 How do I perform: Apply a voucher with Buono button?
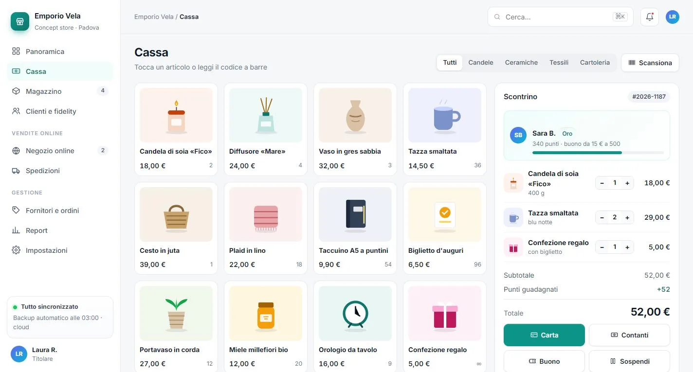544,361
